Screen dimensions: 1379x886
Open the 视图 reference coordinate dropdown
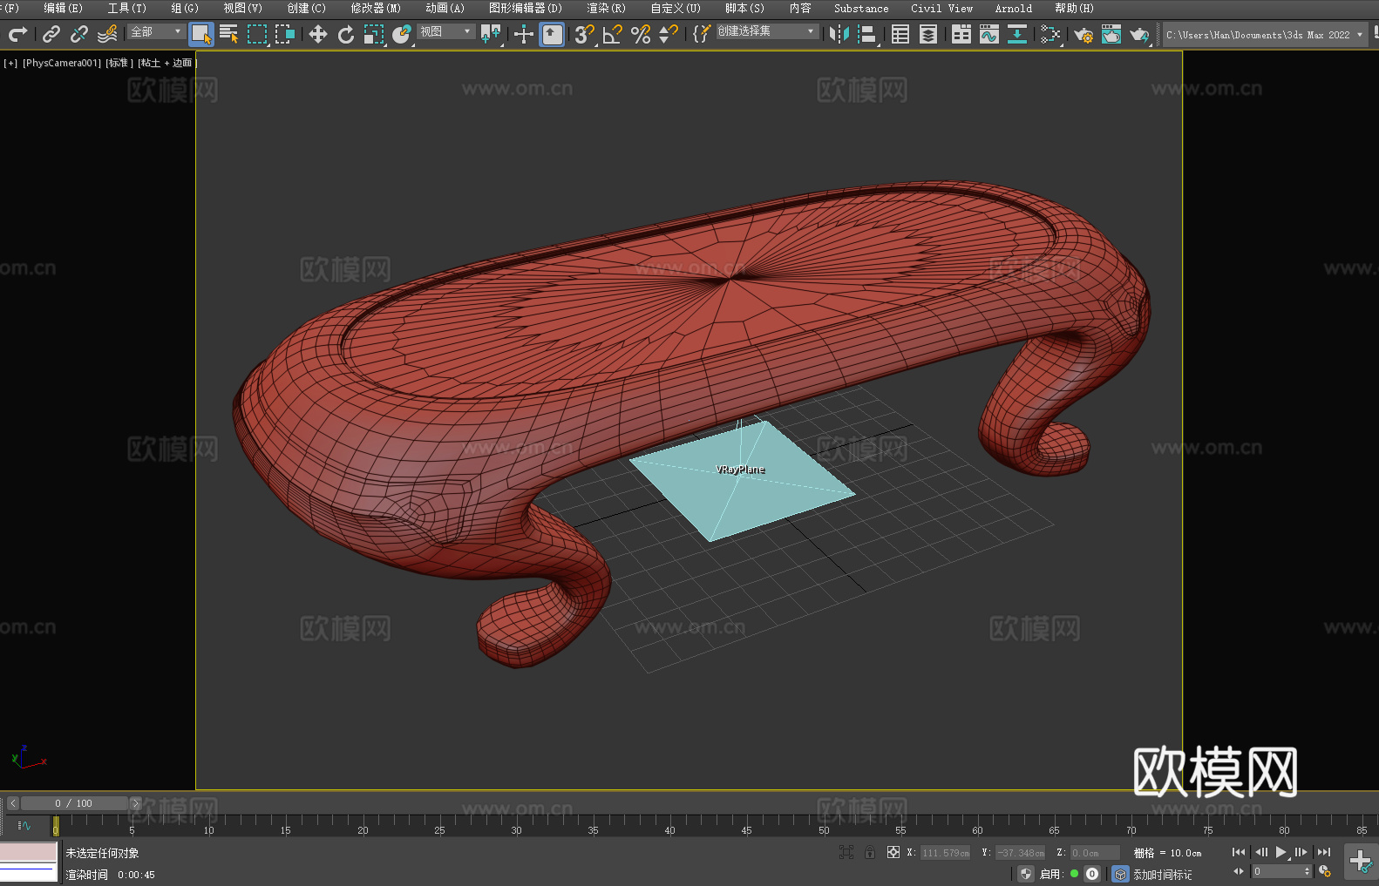[x=446, y=31]
